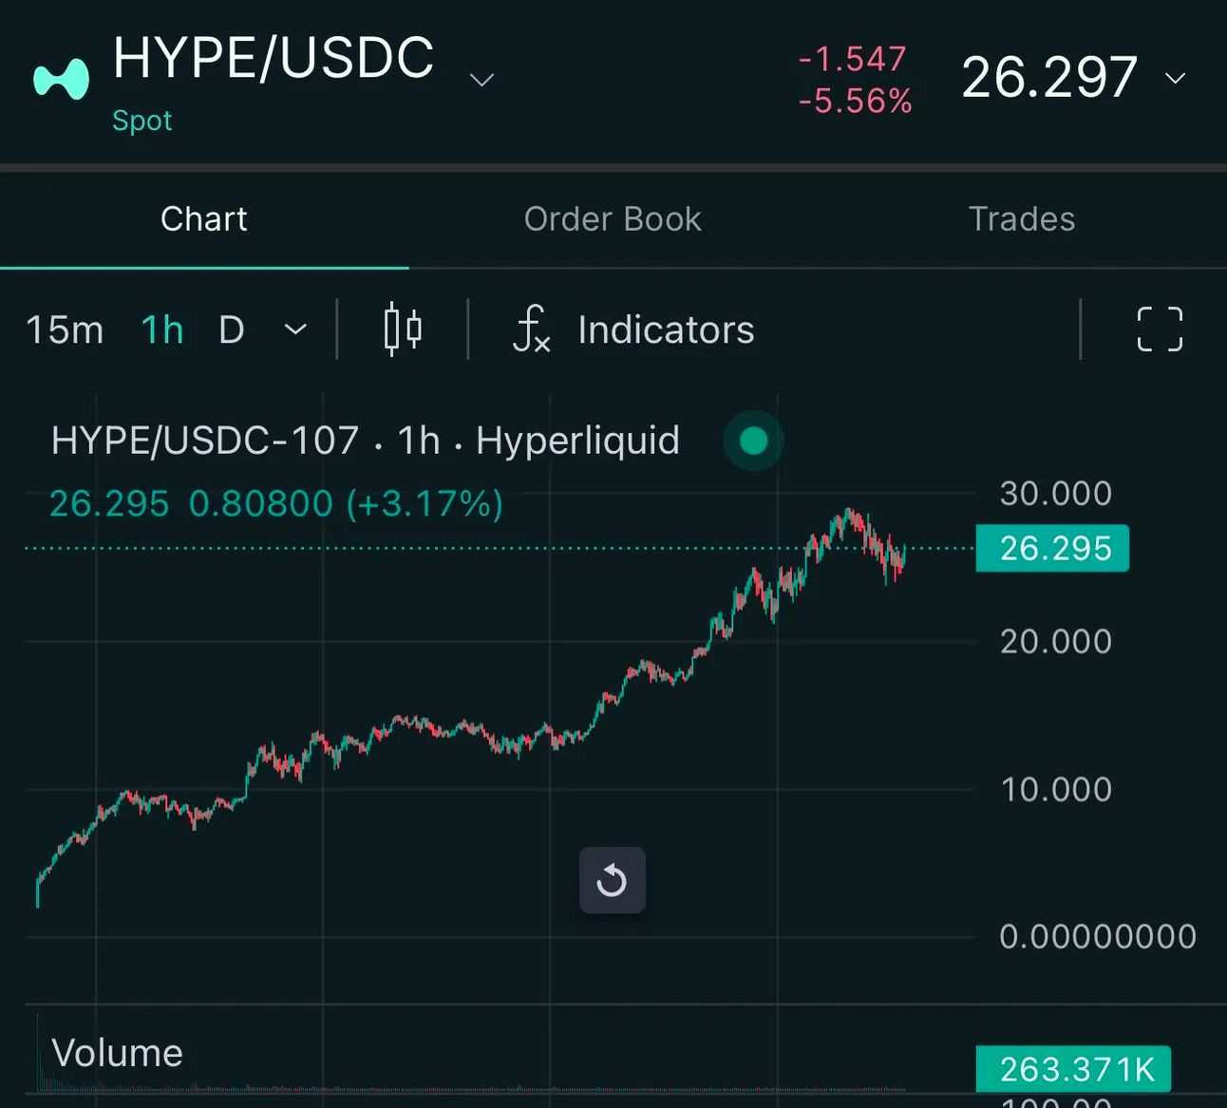
Task: Select the D daily timeframe
Action: [x=232, y=329]
